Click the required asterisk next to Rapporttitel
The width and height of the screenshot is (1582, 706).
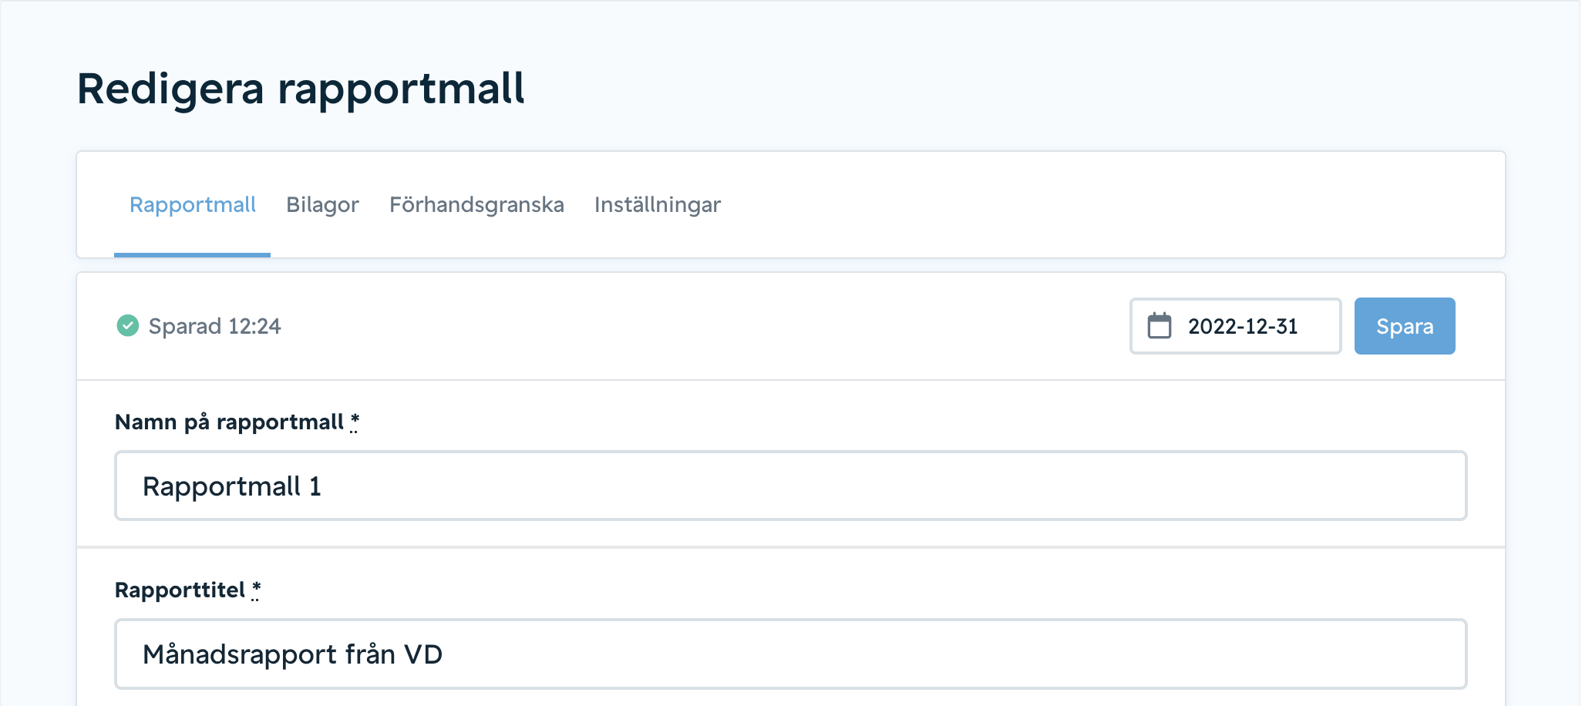click(256, 590)
